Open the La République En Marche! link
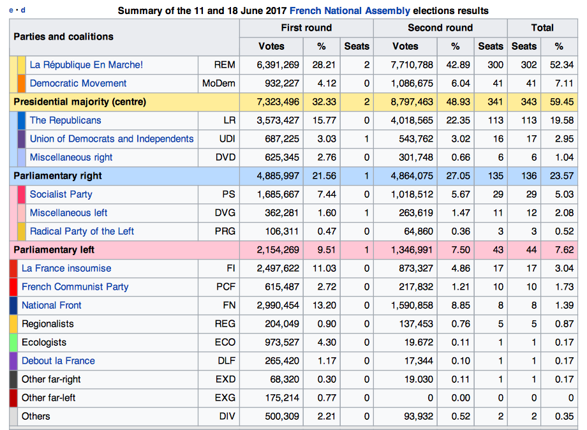 pos(86,64)
